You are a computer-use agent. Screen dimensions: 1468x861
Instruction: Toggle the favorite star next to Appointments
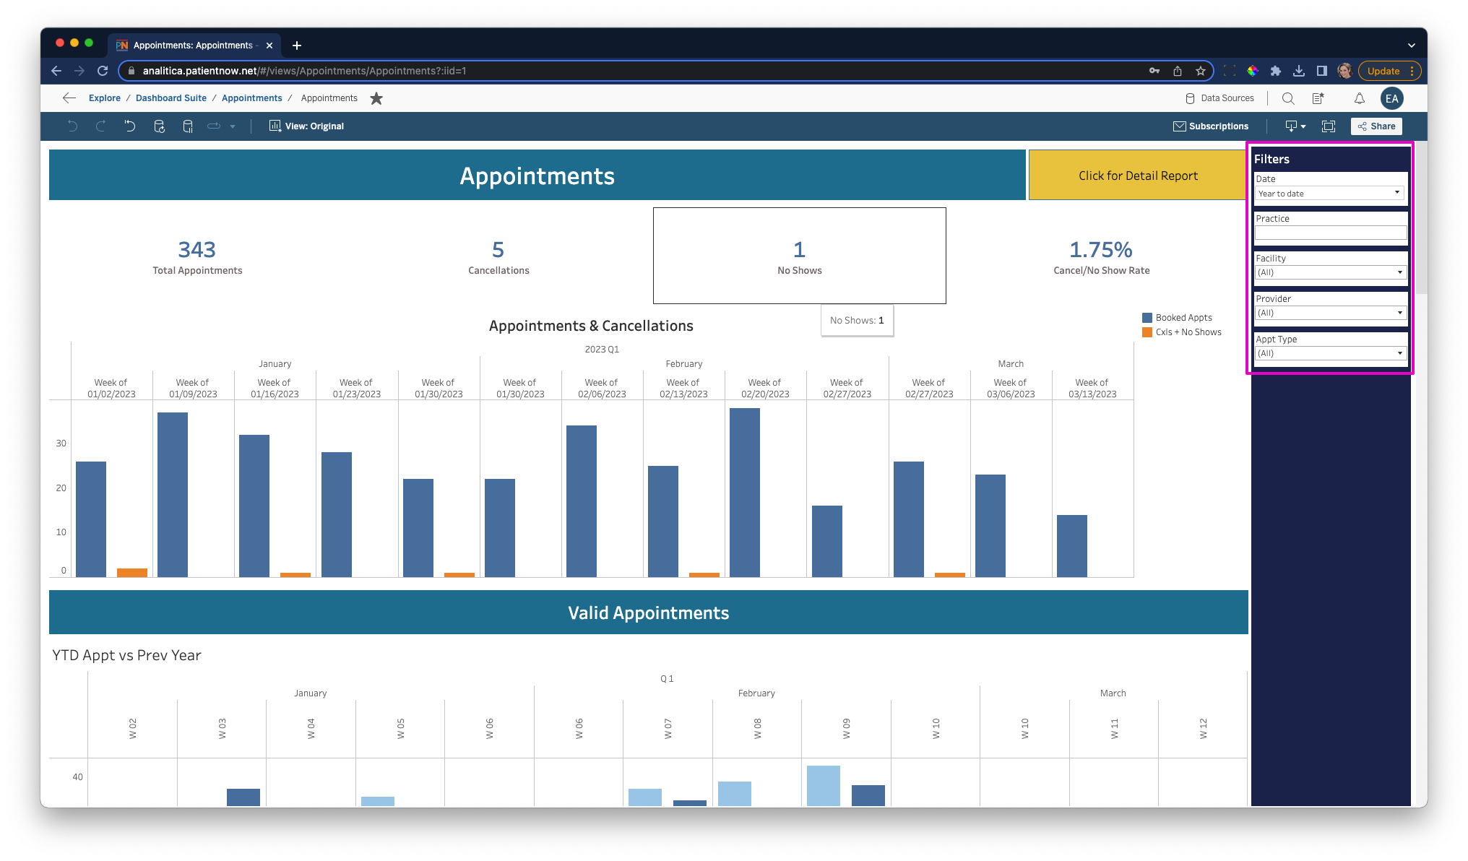pos(376,98)
